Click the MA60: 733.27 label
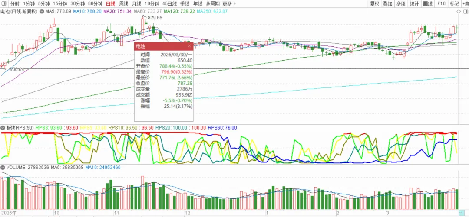 click(148, 11)
